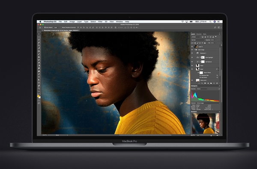Image resolution: width=257 pixels, height=169 pixels.
Task: Open Auto-Select Layer dropdown in options bar
Action: pyautogui.click(x=56, y=27)
